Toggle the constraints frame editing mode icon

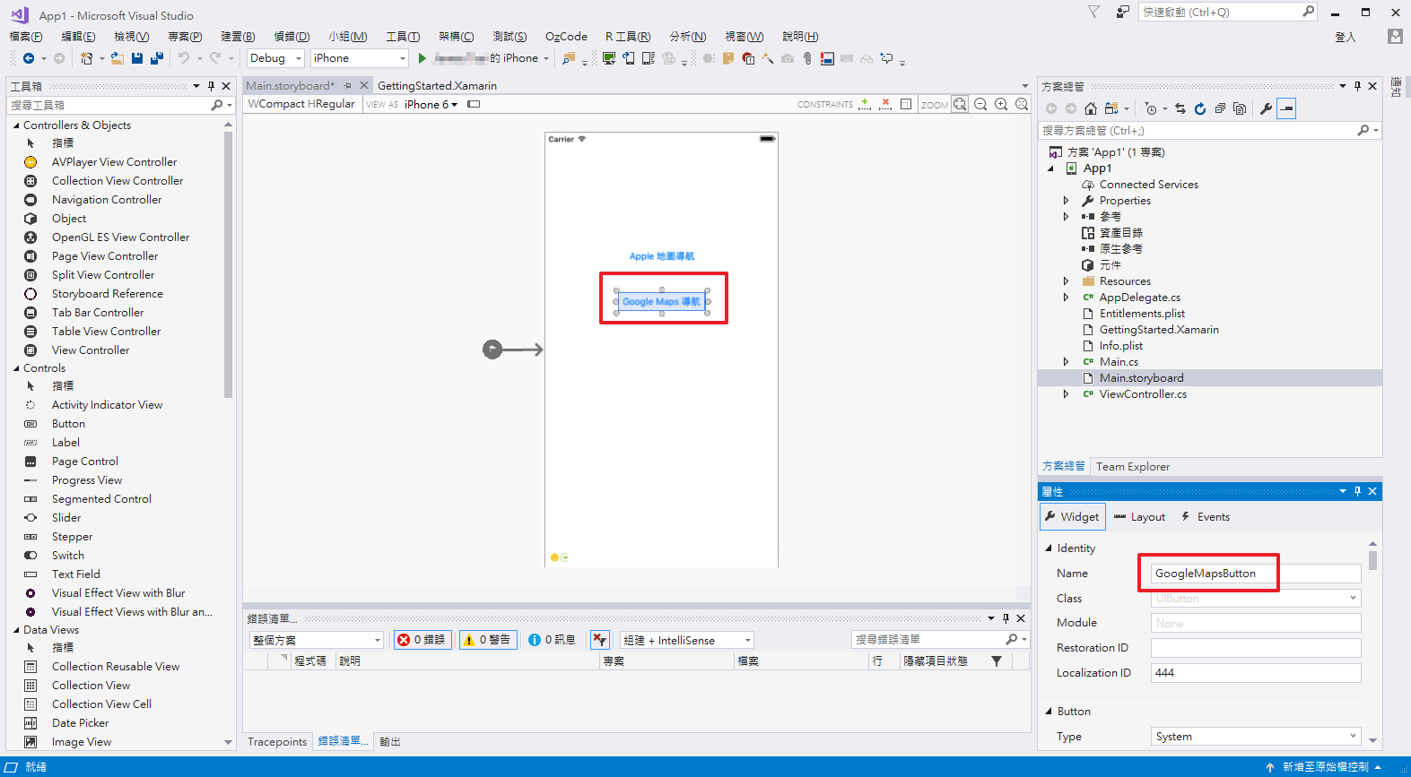click(x=906, y=104)
